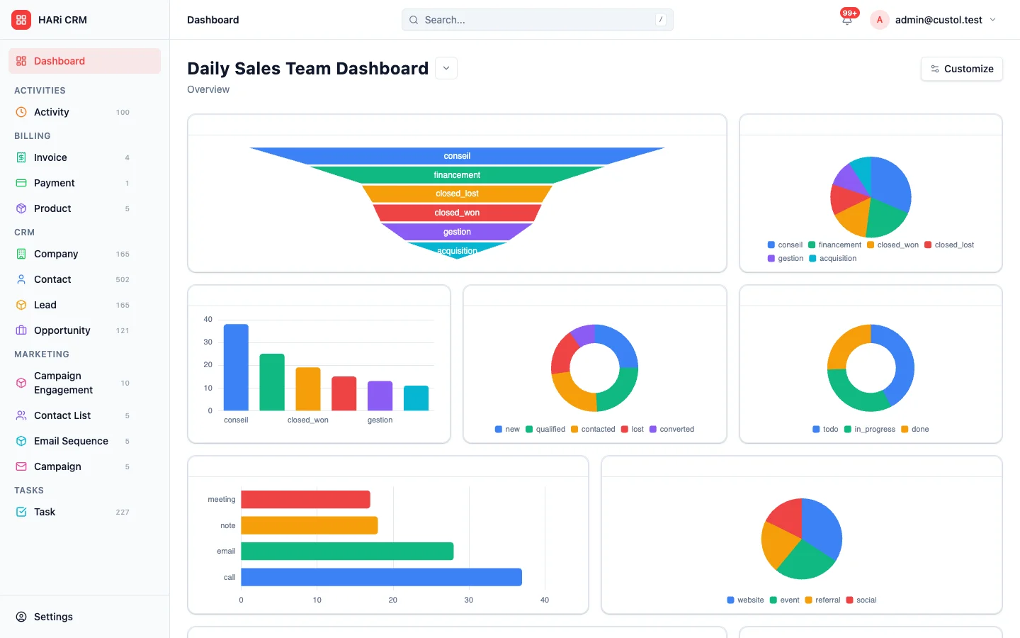Viewport: 1020px width, 638px height.
Task: Select Dashboard in the sidebar menu
Action: point(59,61)
